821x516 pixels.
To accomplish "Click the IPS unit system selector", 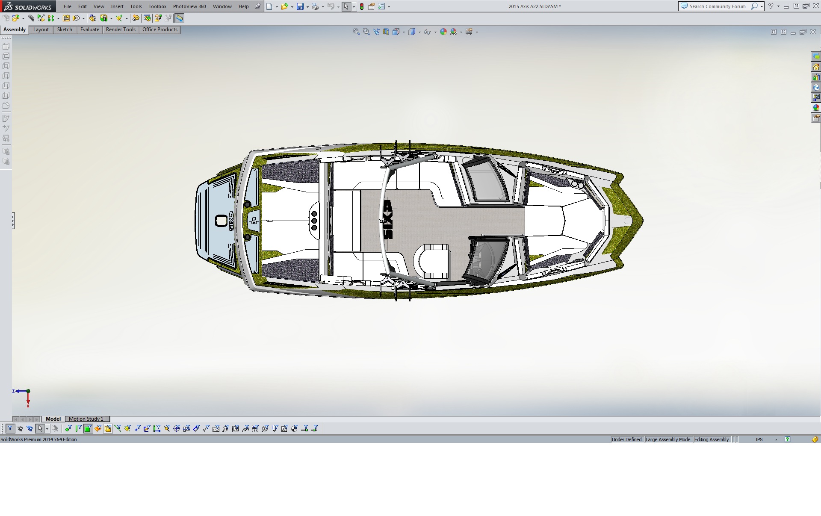I will tap(759, 439).
